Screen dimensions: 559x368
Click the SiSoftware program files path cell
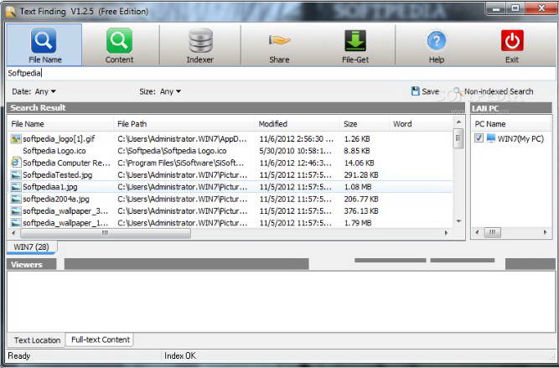pyautogui.click(x=182, y=163)
